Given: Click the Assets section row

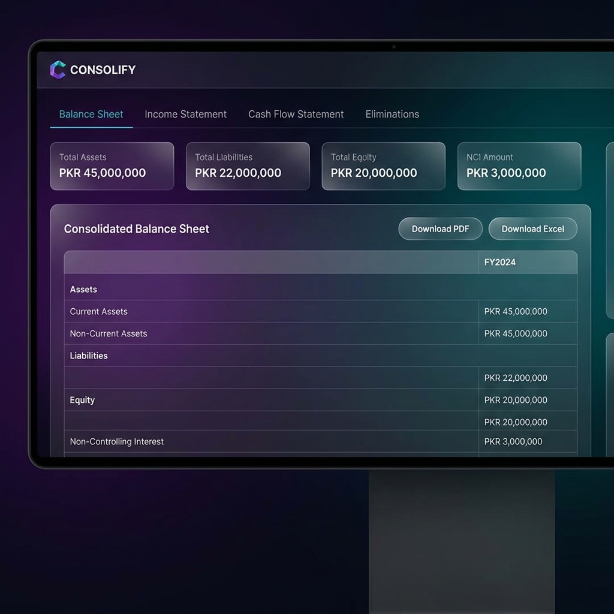Looking at the screenshot, I should coord(83,289).
